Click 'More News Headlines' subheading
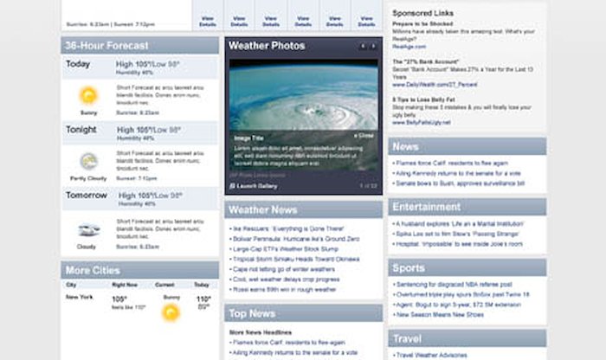This screenshot has width=606, height=360. pos(261,332)
